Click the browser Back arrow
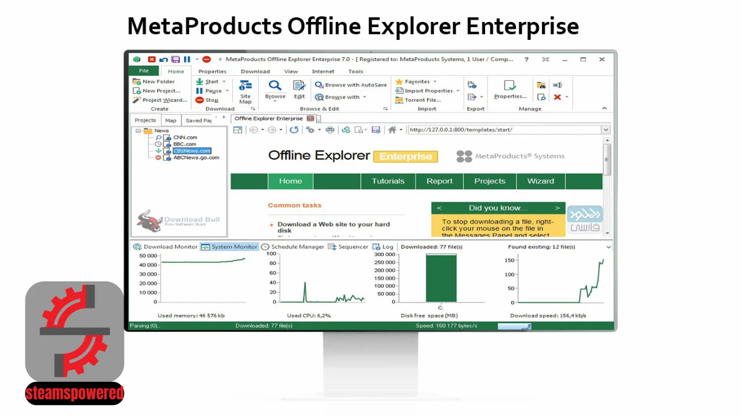This screenshot has width=741, height=416. click(254, 130)
